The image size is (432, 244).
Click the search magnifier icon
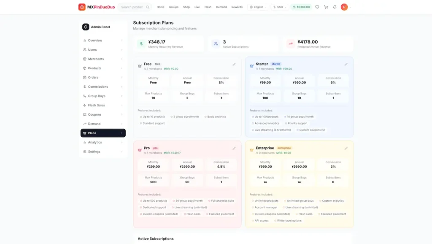(x=148, y=7)
